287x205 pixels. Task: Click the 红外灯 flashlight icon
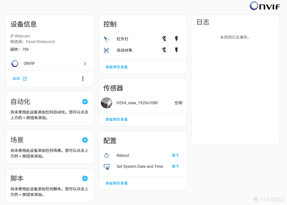tap(106, 39)
